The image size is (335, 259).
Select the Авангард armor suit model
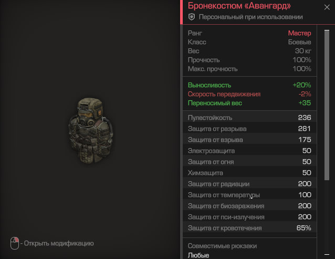tap(91, 130)
